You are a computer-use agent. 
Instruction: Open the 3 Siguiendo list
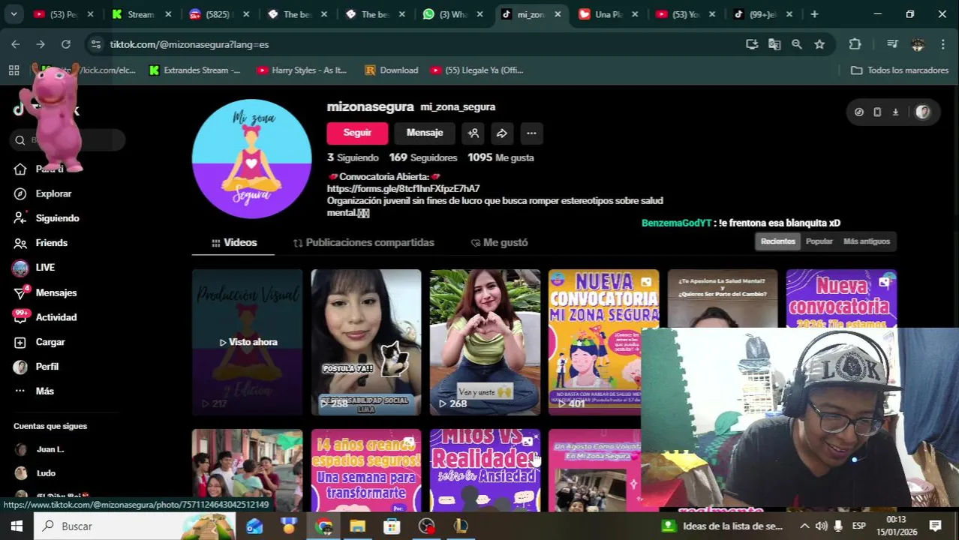pyautogui.click(x=353, y=157)
